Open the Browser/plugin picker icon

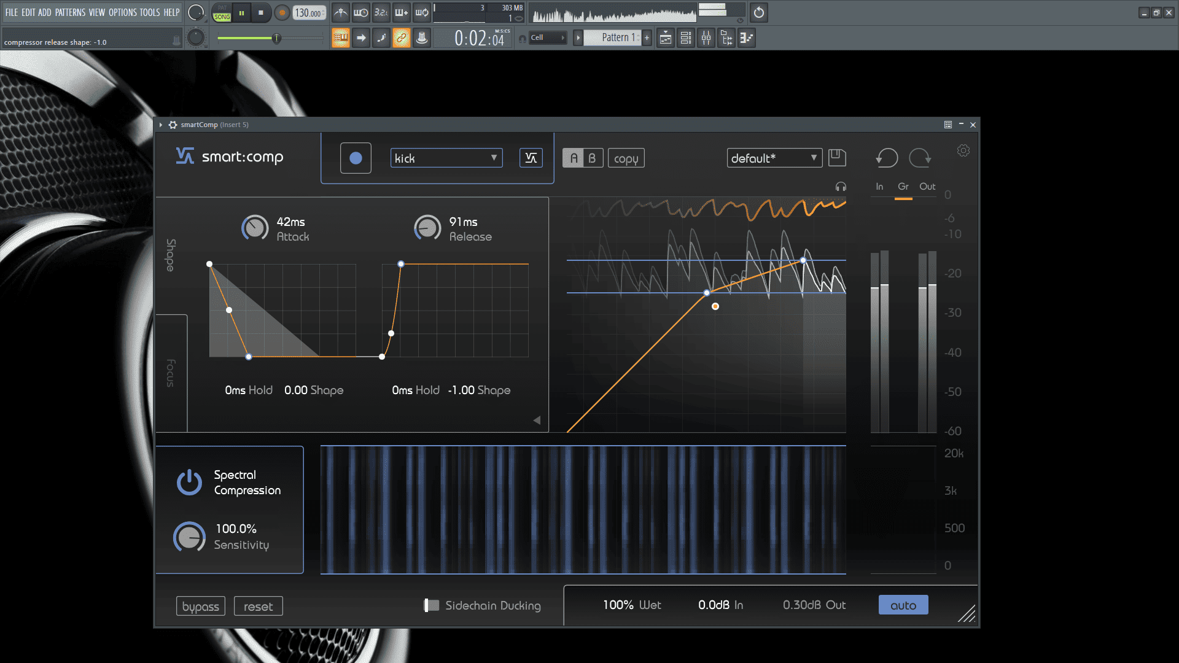pos(726,38)
